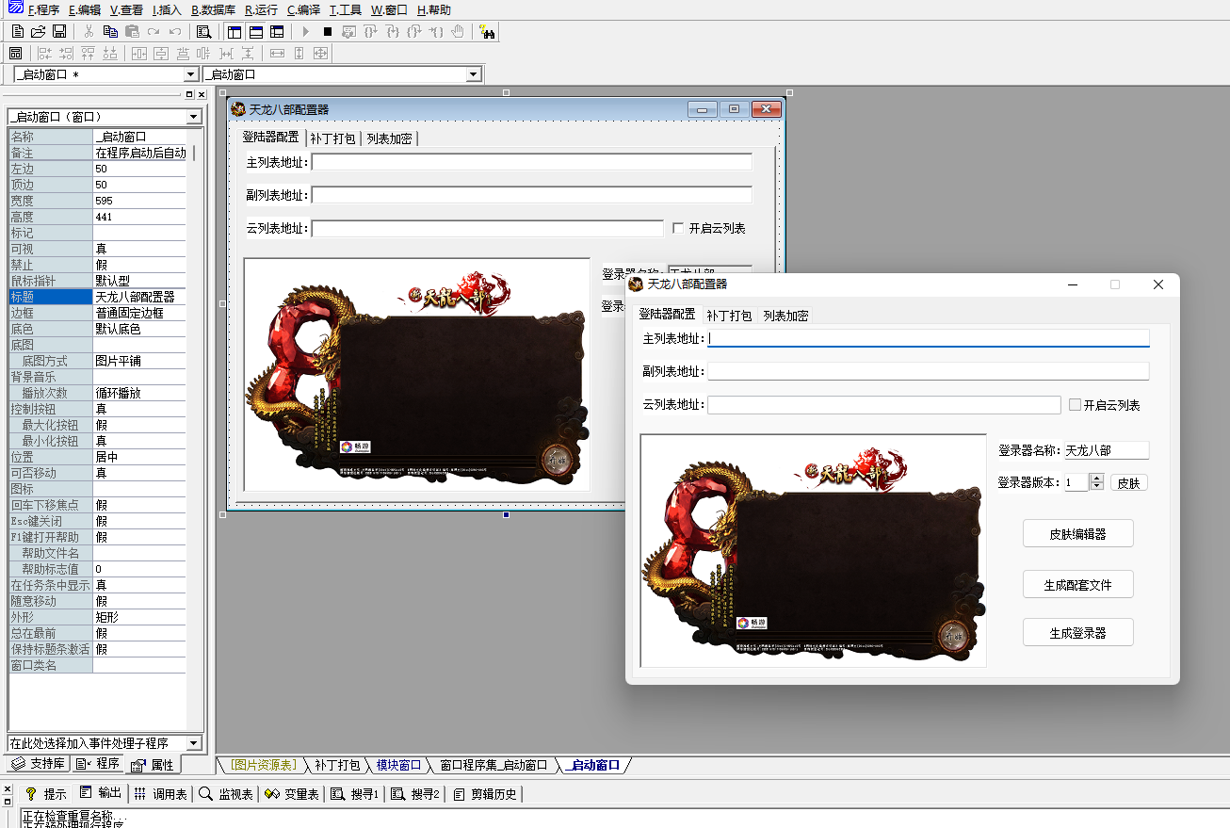
Task: Click the 生成登录器 button
Action: pyautogui.click(x=1077, y=633)
